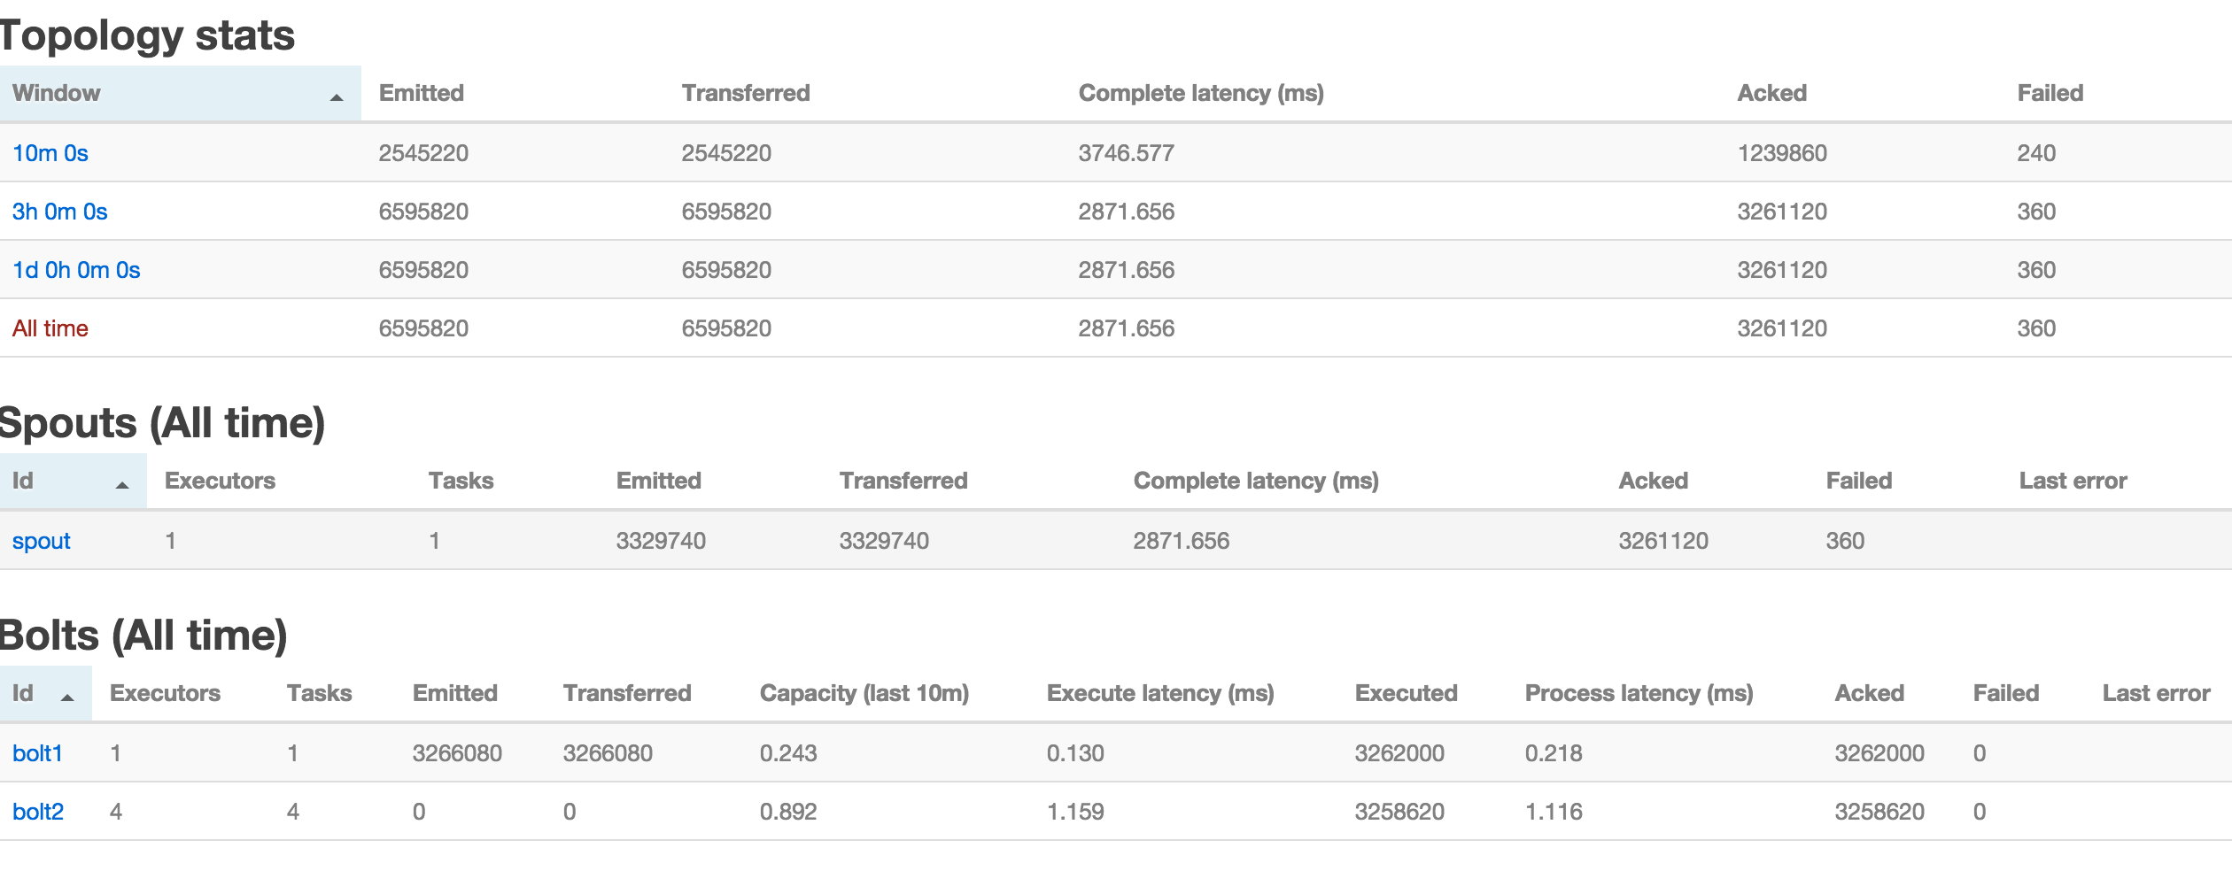Sort topology stats by Complete latency header
Image resolution: width=2232 pixels, height=871 pixels.
(1201, 93)
